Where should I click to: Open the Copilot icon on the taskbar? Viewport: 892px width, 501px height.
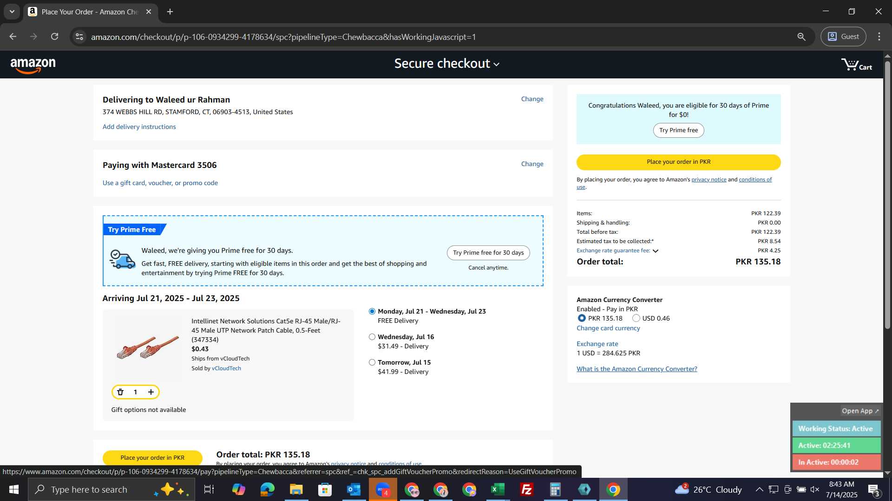coord(239,489)
